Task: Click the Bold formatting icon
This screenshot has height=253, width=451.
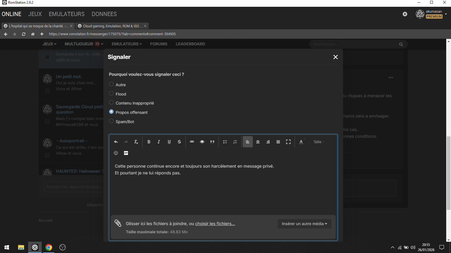Action: tap(149, 142)
